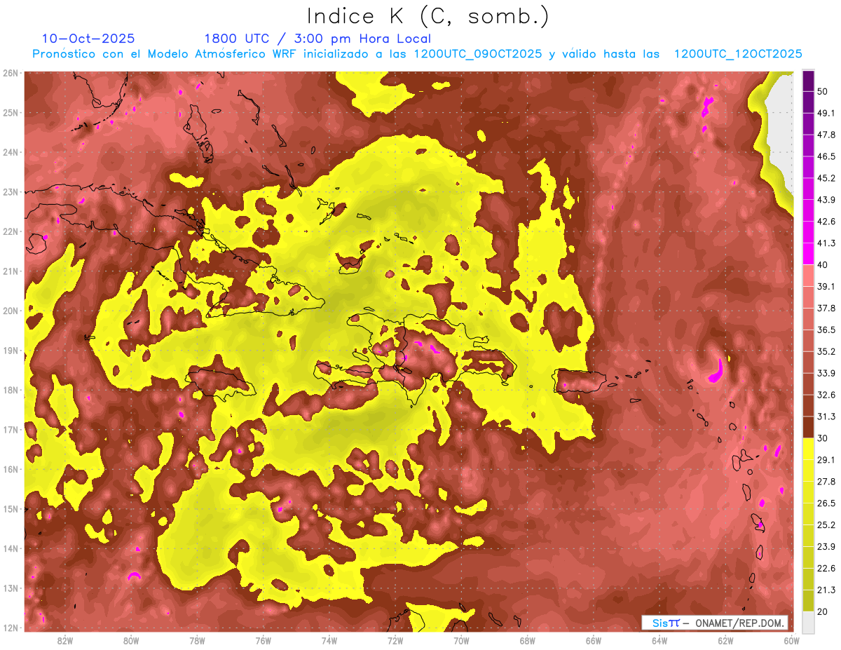Click the dark purple swatch atop the legend

point(808,81)
